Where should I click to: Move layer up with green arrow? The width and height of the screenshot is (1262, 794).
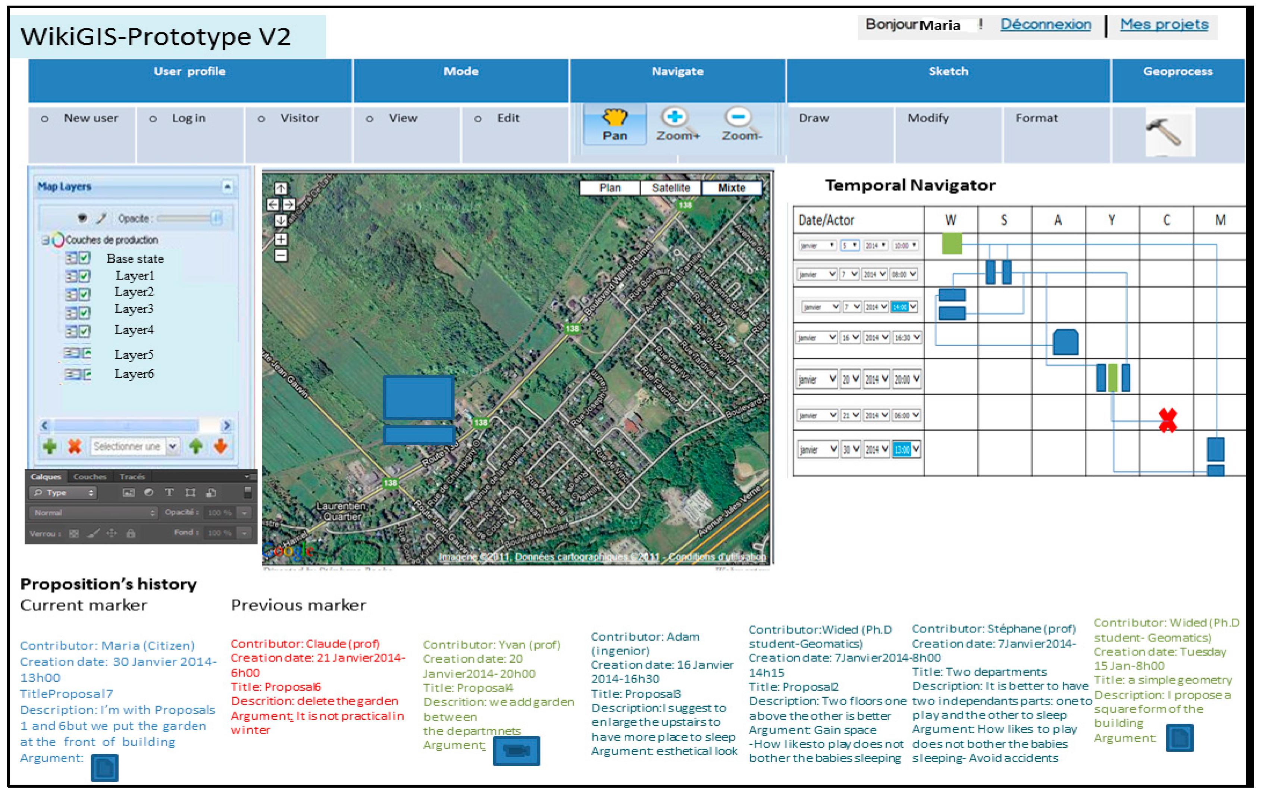coord(196,447)
